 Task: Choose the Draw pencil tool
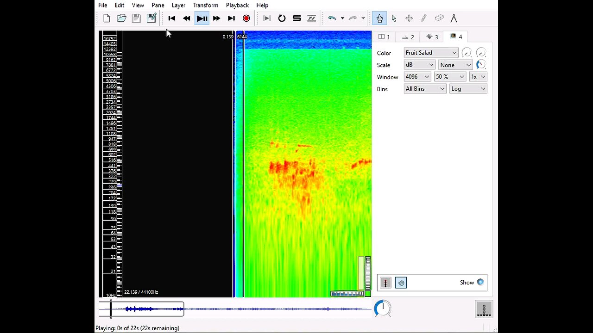tap(424, 18)
